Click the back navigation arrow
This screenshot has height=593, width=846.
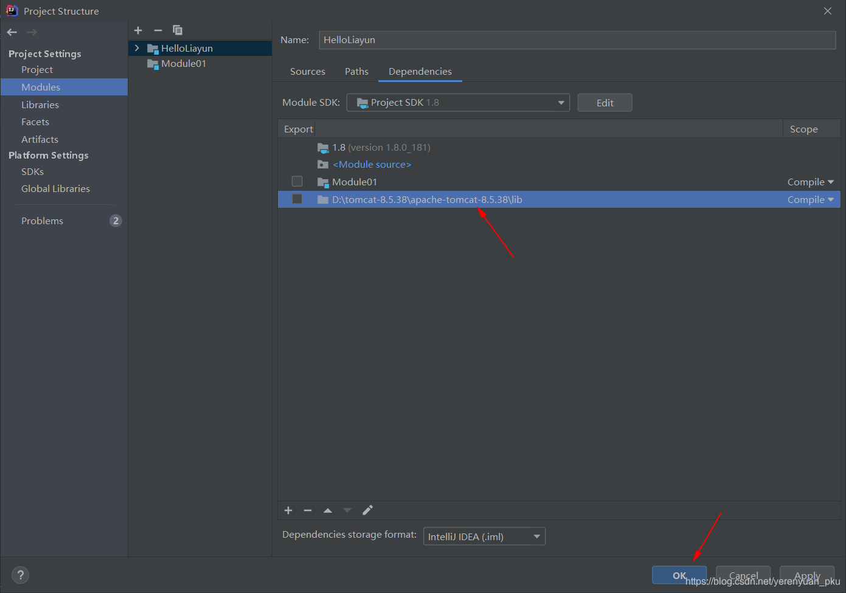click(x=12, y=32)
